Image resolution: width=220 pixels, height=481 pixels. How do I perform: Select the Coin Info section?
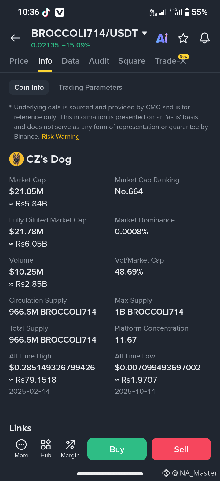[29, 87]
